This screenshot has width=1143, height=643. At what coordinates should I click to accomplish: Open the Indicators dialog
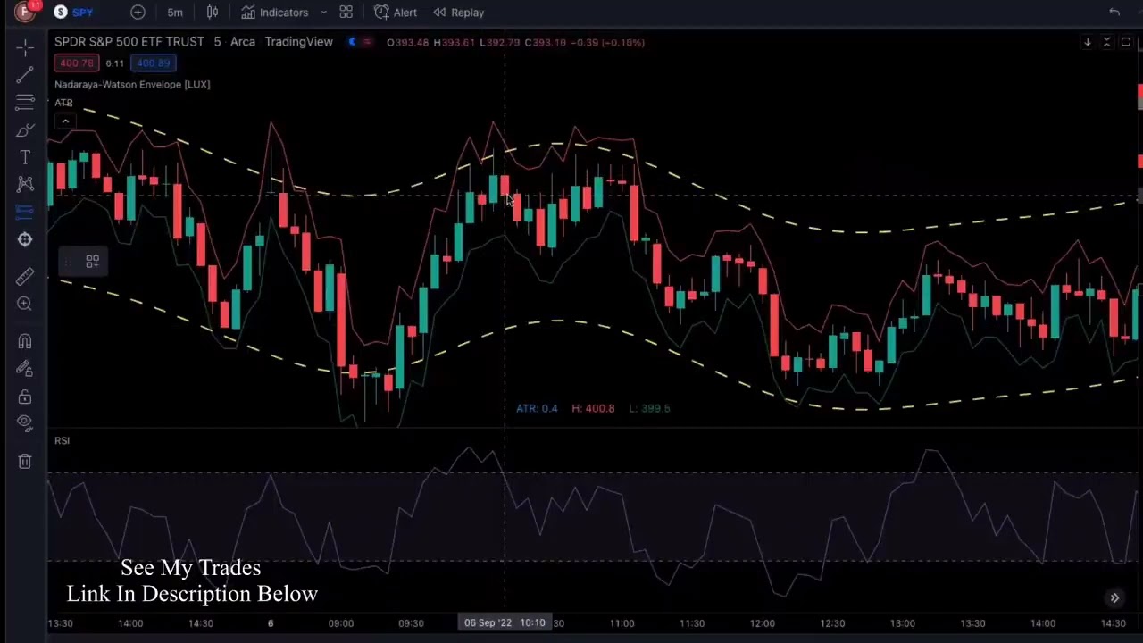pos(274,13)
